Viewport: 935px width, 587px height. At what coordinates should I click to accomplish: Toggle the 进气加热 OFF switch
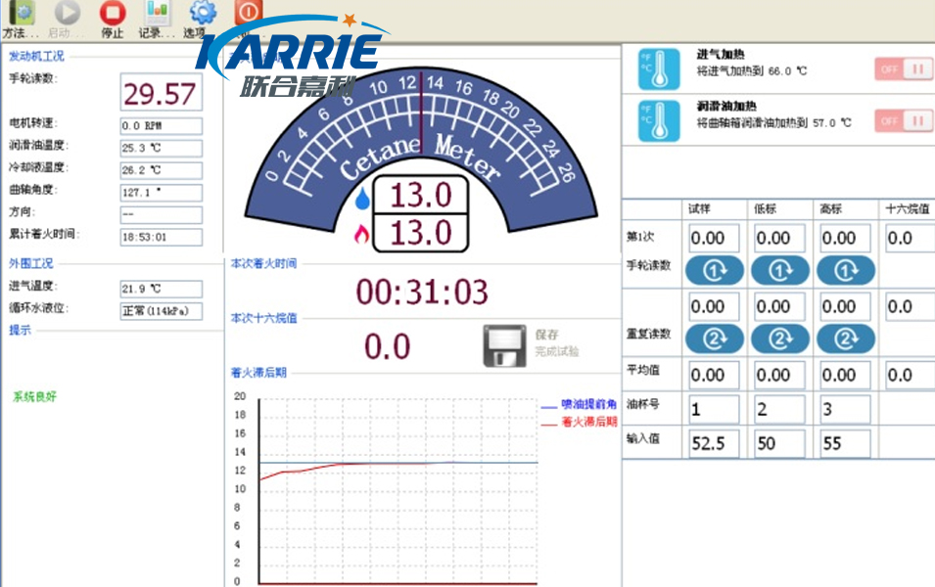tap(903, 69)
